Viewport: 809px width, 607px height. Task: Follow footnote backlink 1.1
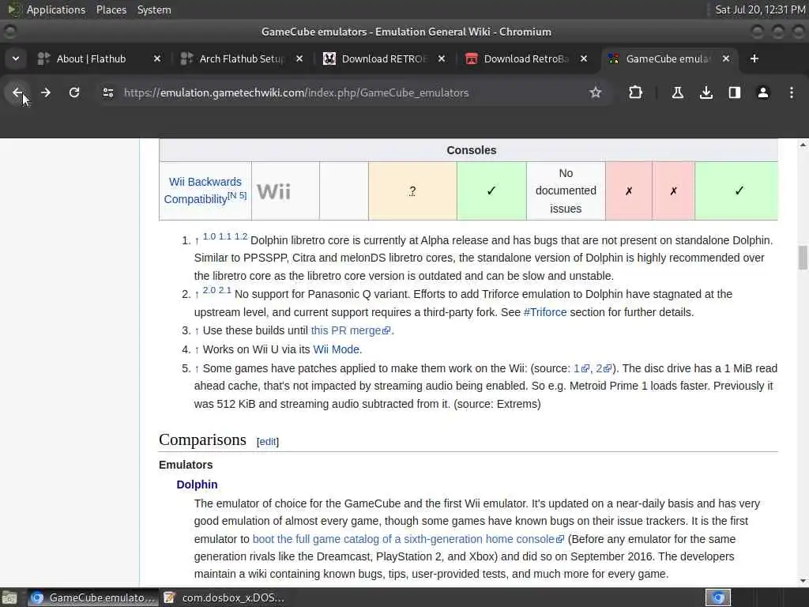click(x=225, y=236)
